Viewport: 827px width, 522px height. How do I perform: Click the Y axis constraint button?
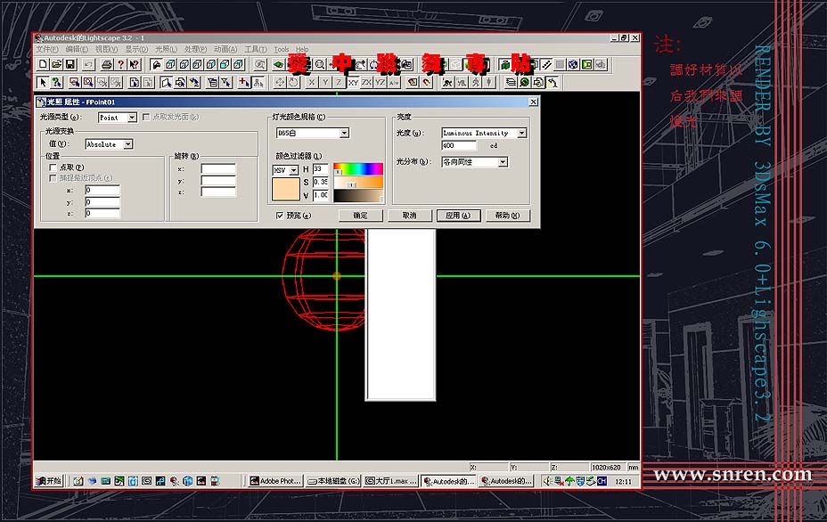(325, 82)
